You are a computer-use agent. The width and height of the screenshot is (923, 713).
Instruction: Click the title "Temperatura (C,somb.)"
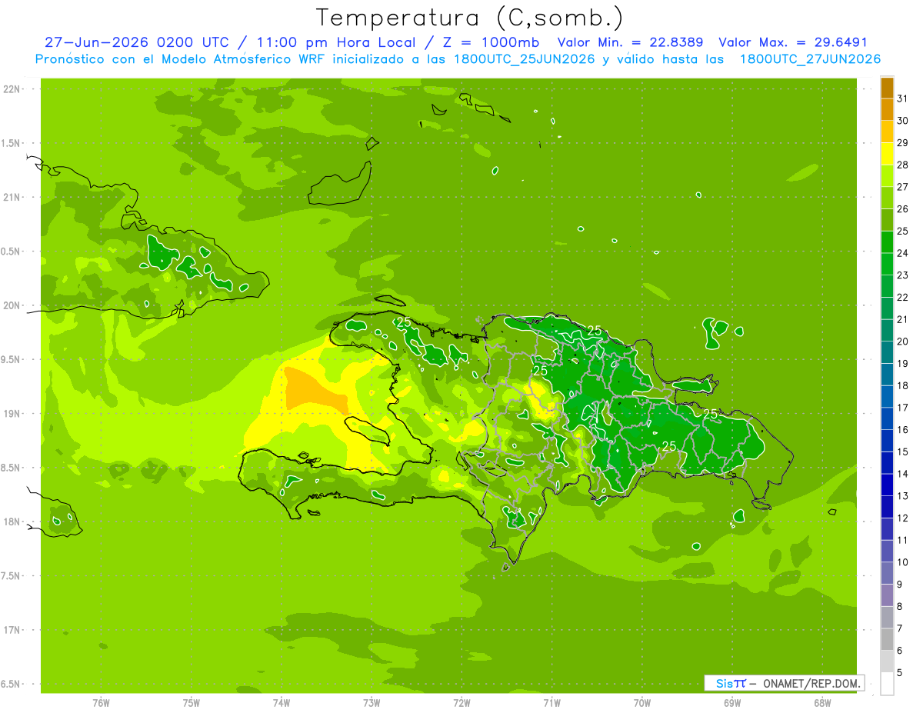(x=469, y=18)
